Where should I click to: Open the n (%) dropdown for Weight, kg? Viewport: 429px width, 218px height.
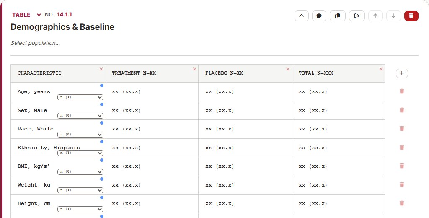[x=80, y=190]
